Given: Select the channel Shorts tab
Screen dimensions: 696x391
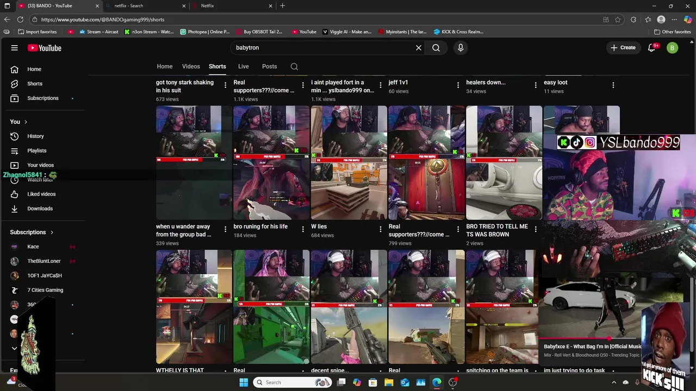Looking at the screenshot, I should (217, 66).
